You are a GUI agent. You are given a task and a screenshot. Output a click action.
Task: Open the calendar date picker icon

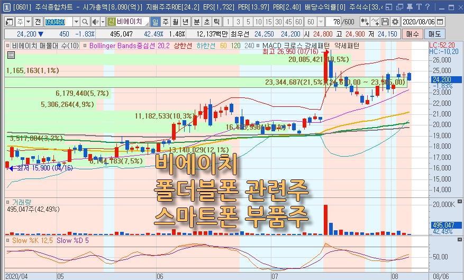tap(440, 22)
